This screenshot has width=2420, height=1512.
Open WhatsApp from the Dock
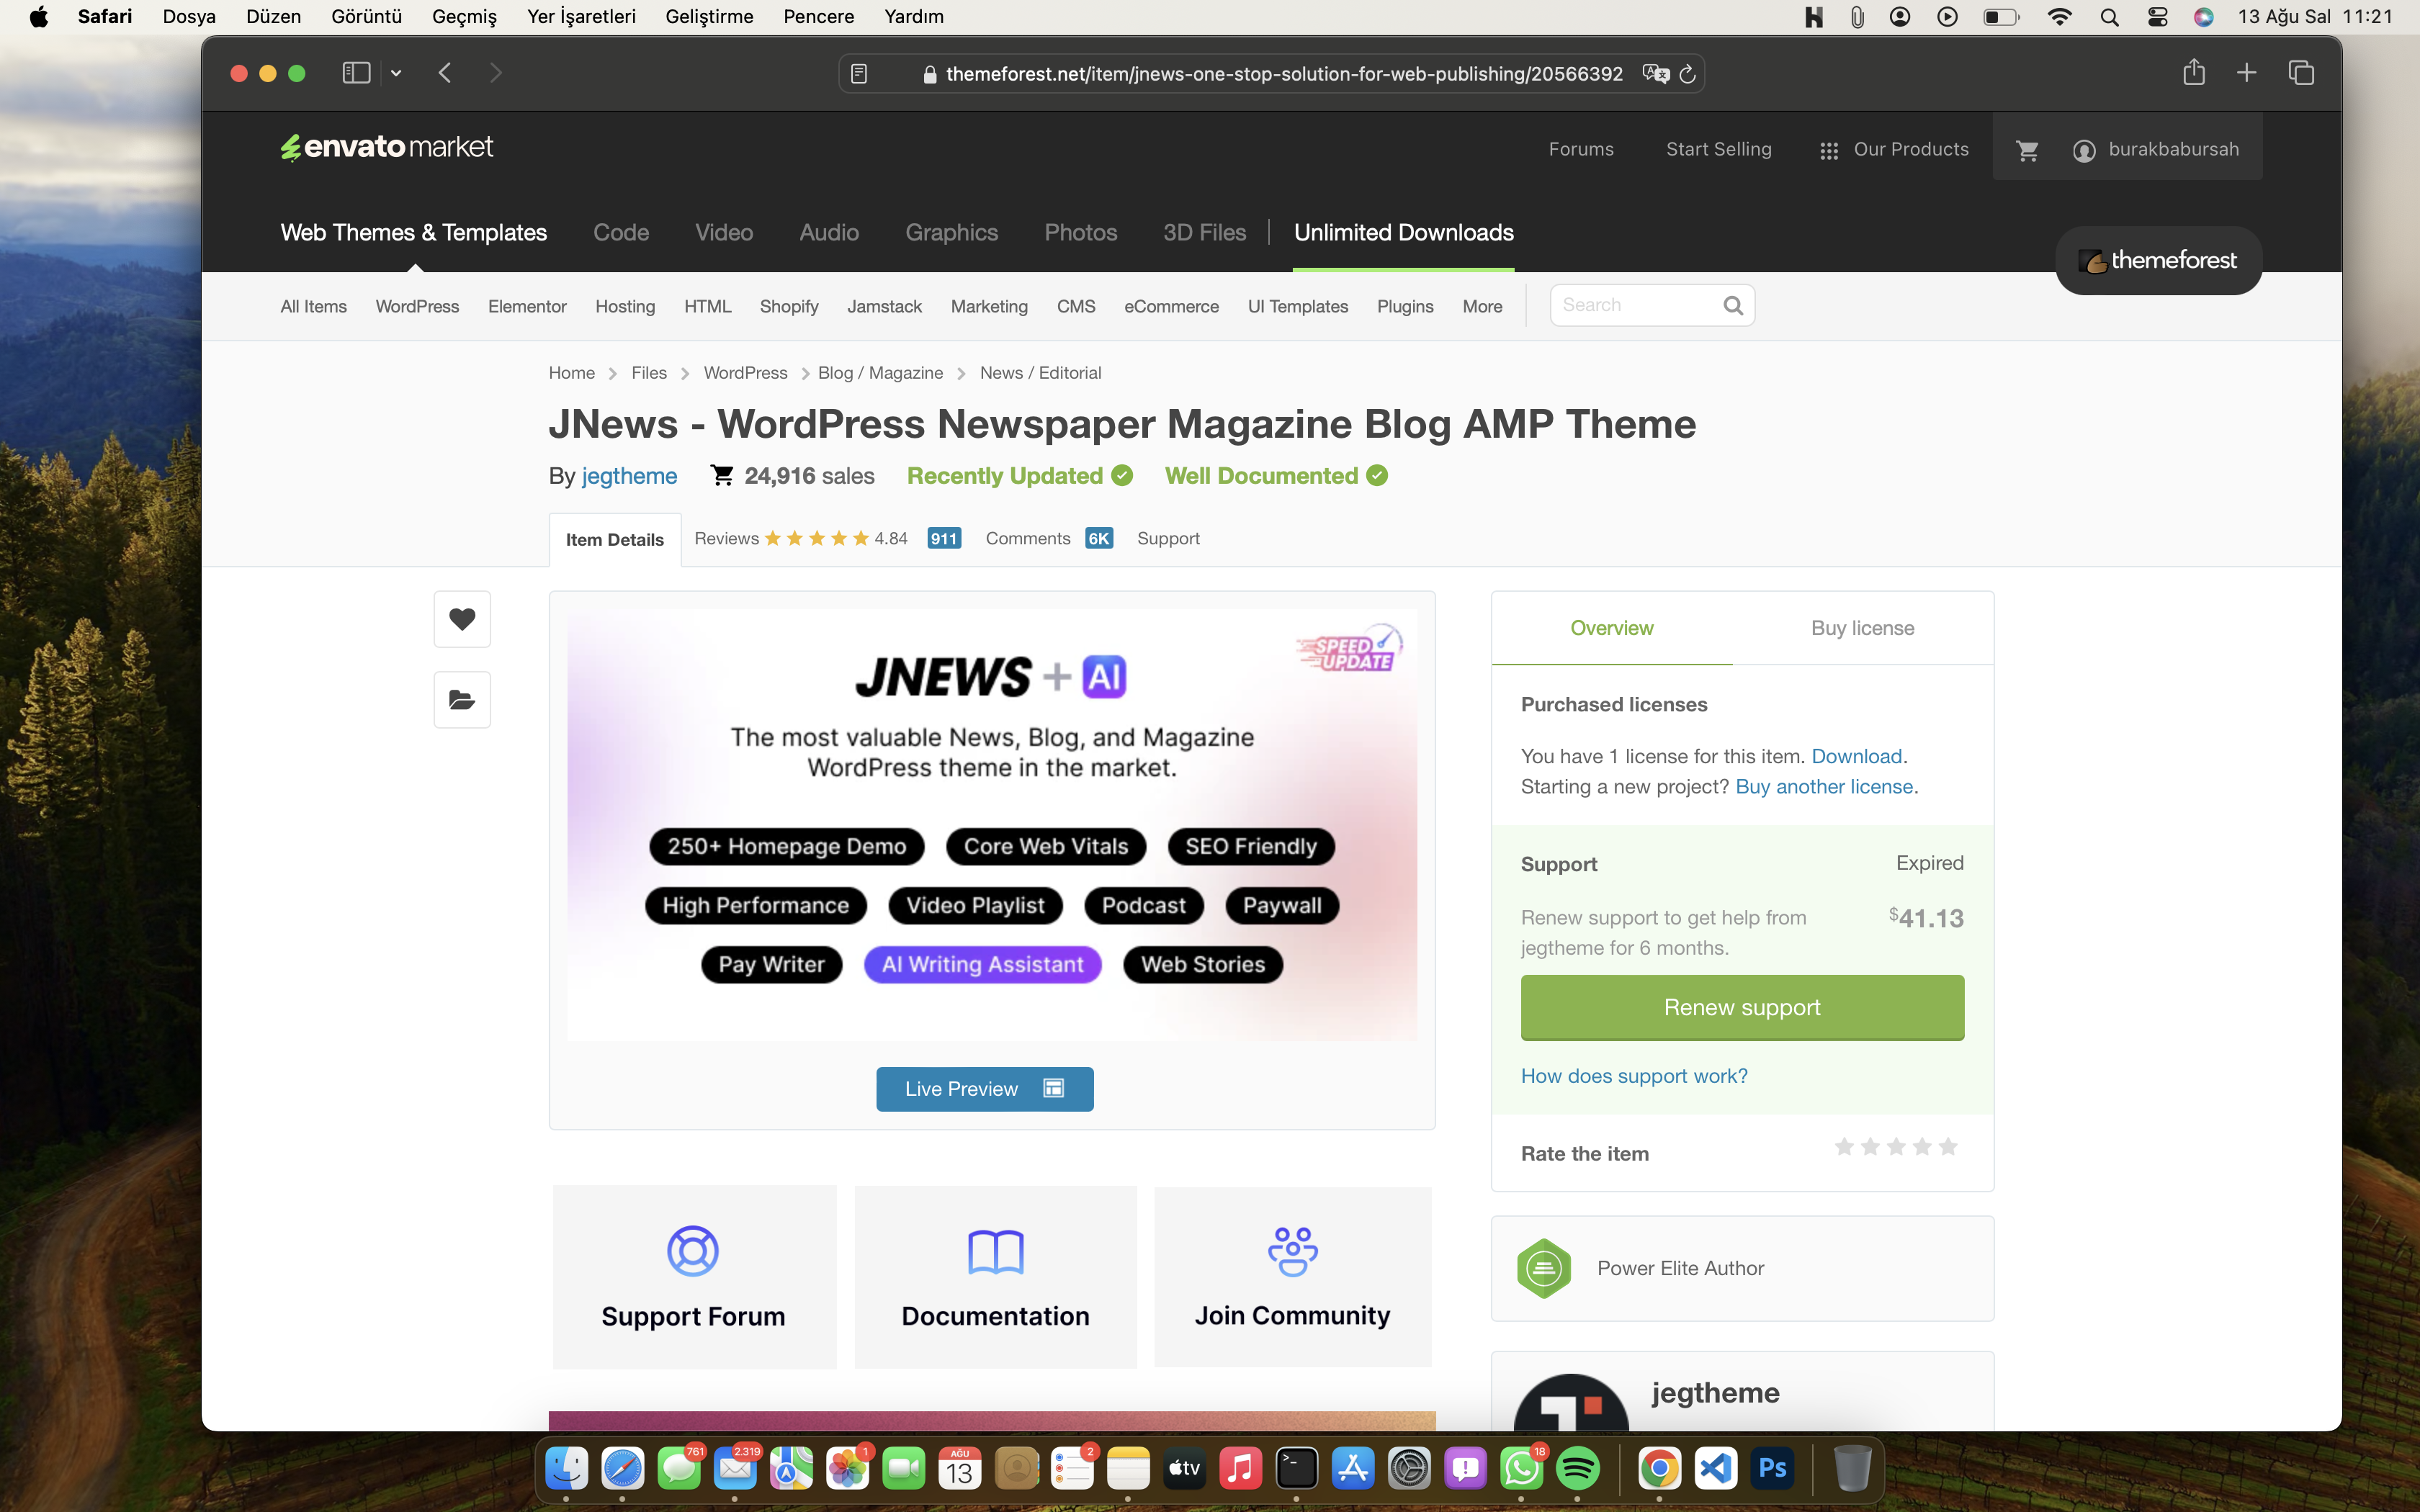[1521, 1468]
